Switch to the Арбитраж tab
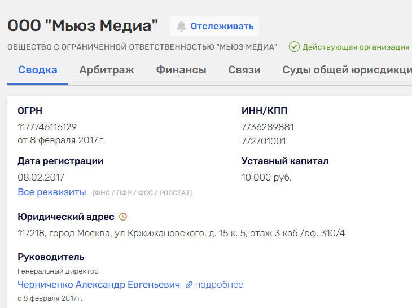The height and width of the screenshot is (308, 412). click(x=107, y=70)
